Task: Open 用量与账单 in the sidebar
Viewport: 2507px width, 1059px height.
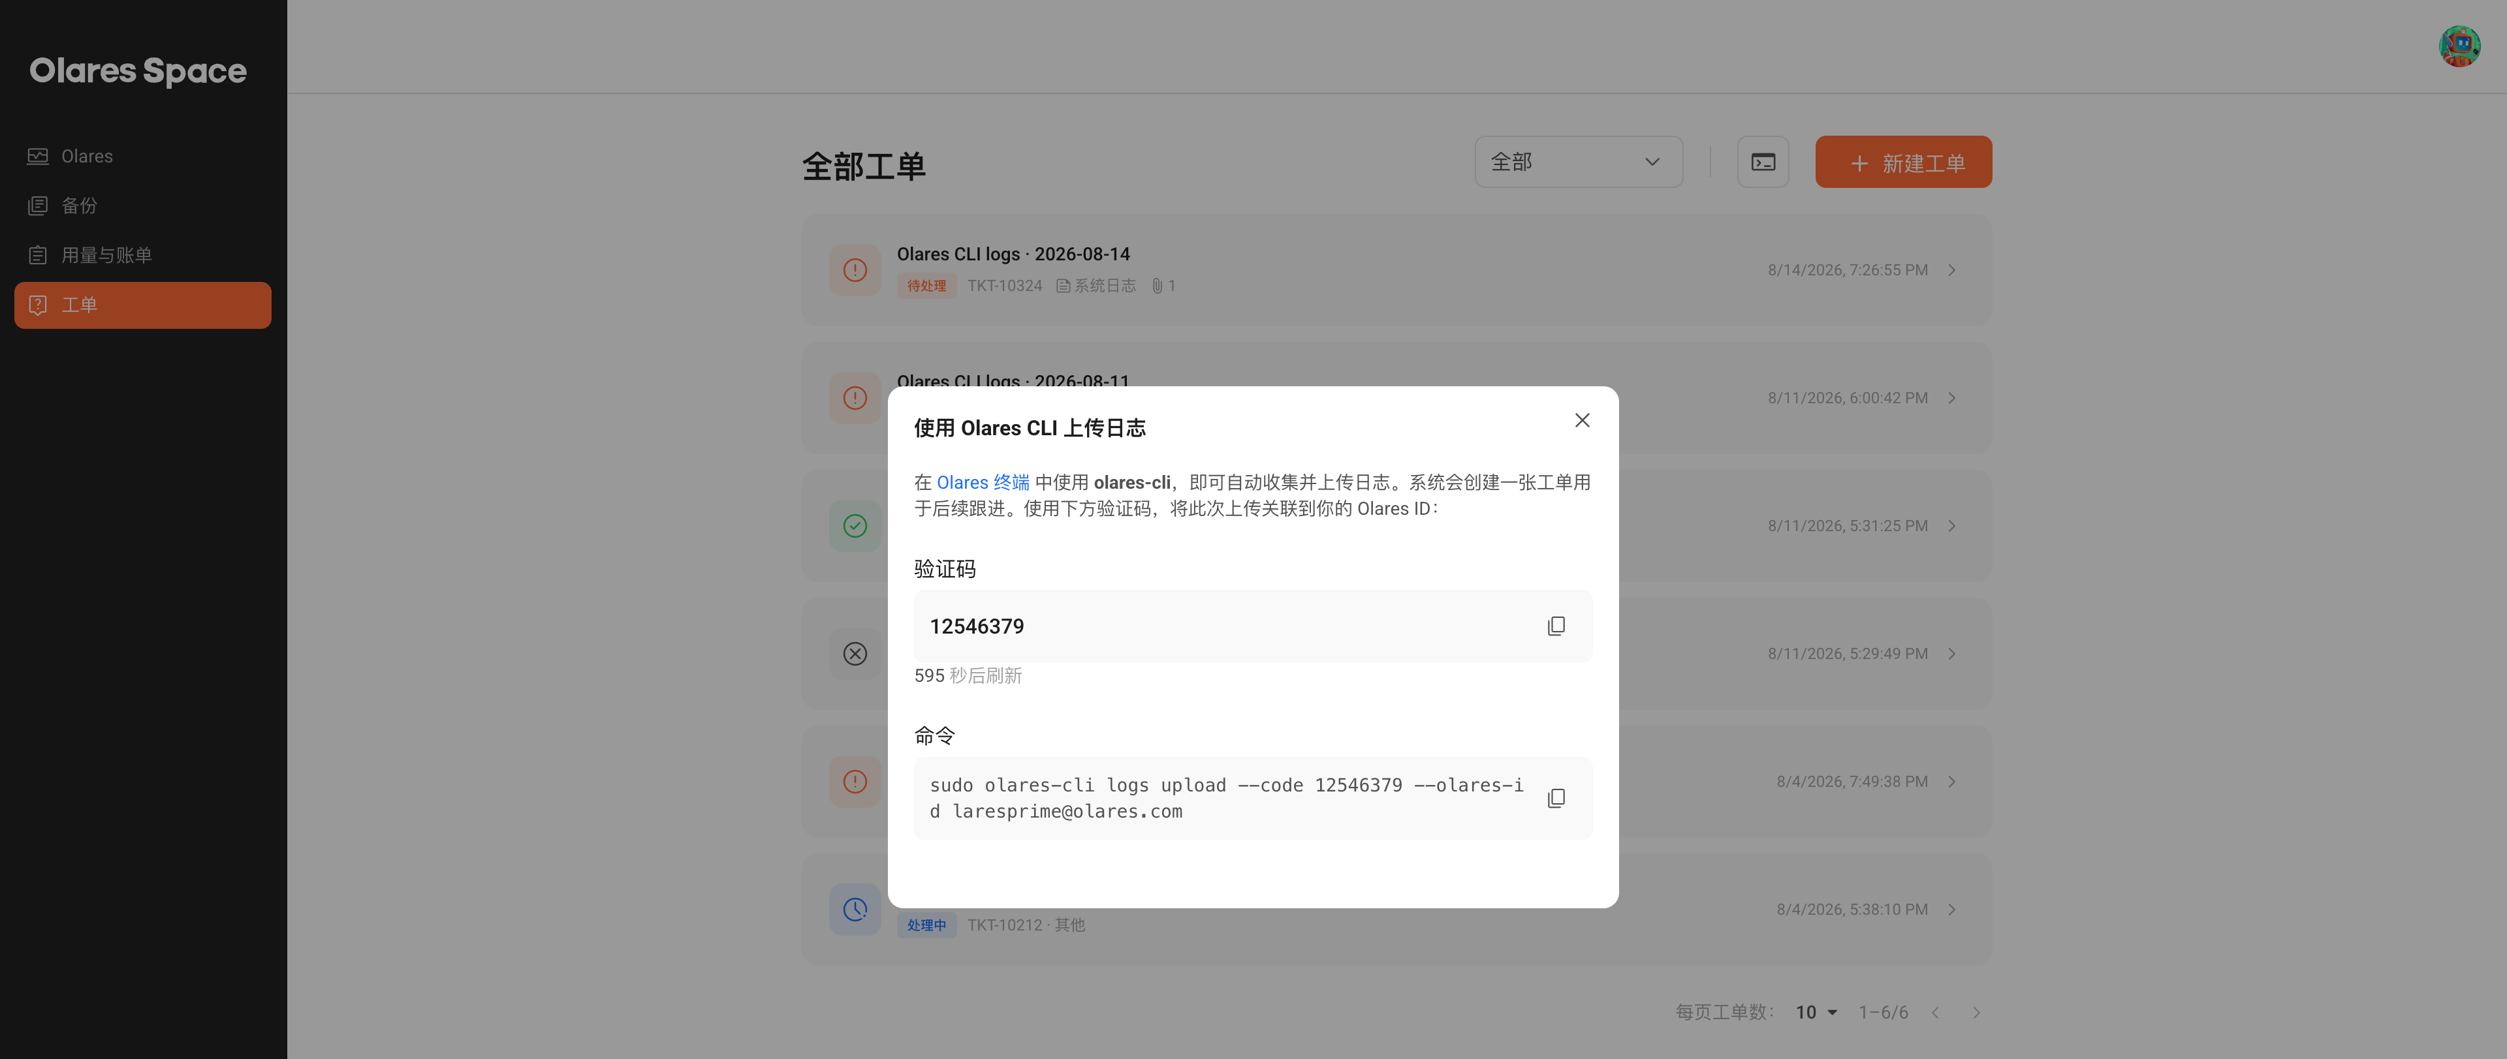Action: [x=143, y=256]
